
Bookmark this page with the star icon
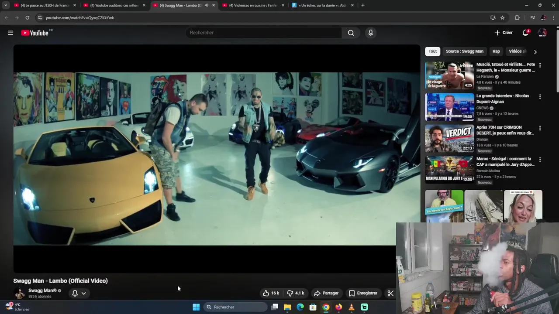[x=502, y=17]
